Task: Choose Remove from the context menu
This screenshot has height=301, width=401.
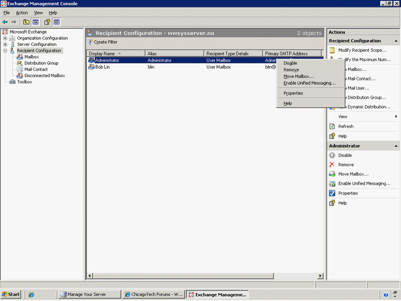Action: (310, 69)
